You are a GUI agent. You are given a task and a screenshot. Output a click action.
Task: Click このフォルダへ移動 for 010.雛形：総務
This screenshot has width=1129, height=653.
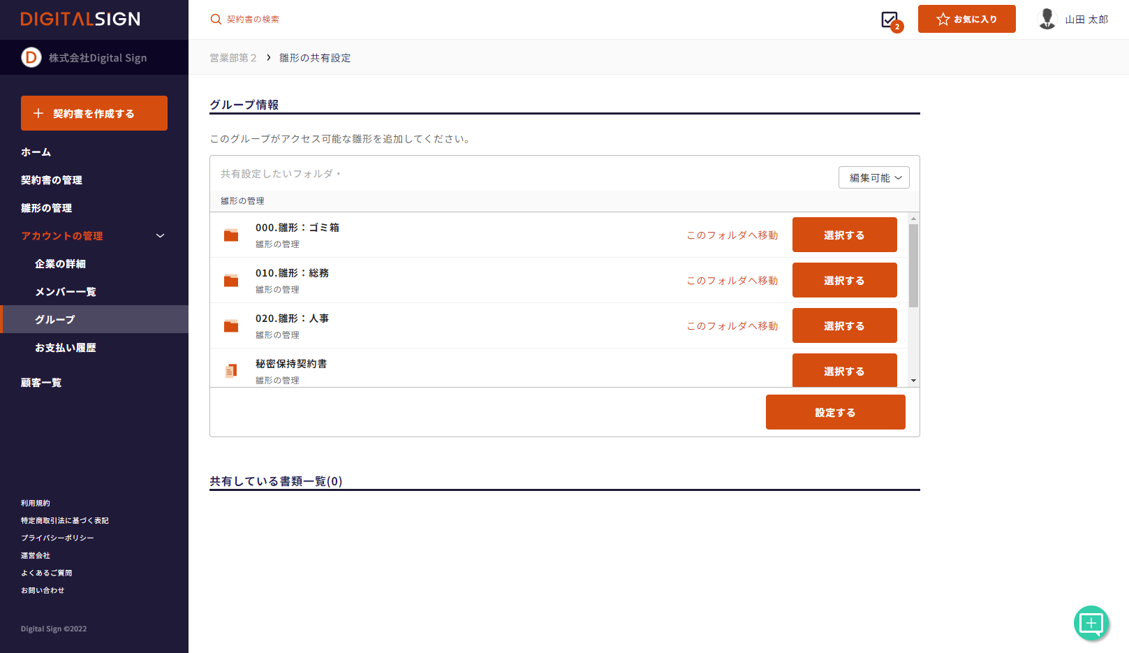pyautogui.click(x=732, y=281)
